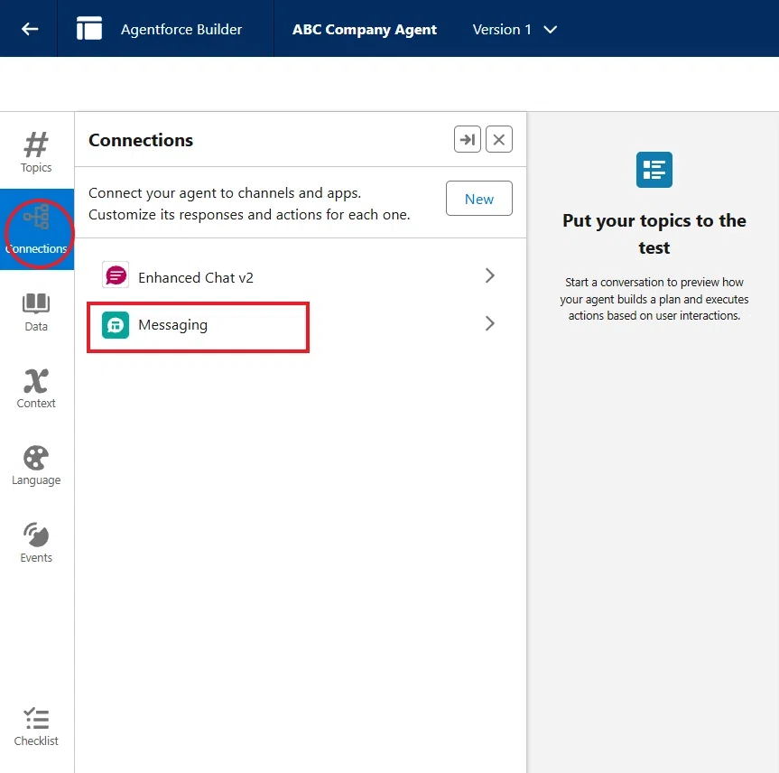Open the Checklist sidebar item
The height and width of the screenshot is (773, 779).
click(x=36, y=727)
